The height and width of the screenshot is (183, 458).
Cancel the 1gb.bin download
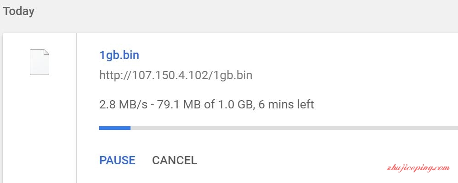tap(175, 160)
